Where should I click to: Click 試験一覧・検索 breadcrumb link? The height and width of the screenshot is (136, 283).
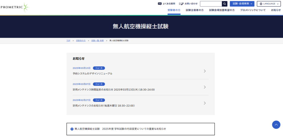[x=97, y=41]
